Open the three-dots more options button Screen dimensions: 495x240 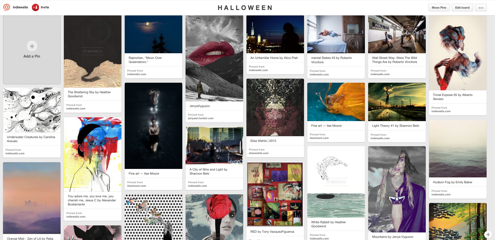[481, 8]
